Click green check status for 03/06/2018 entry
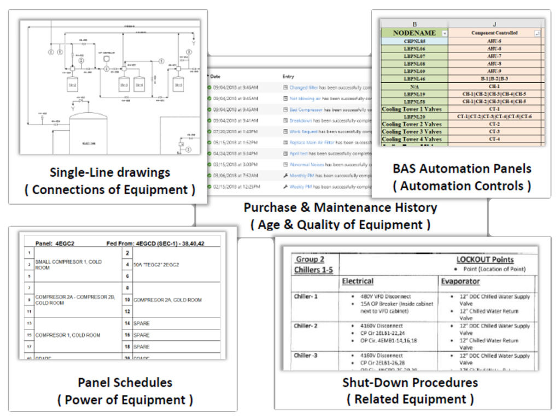 [209, 176]
